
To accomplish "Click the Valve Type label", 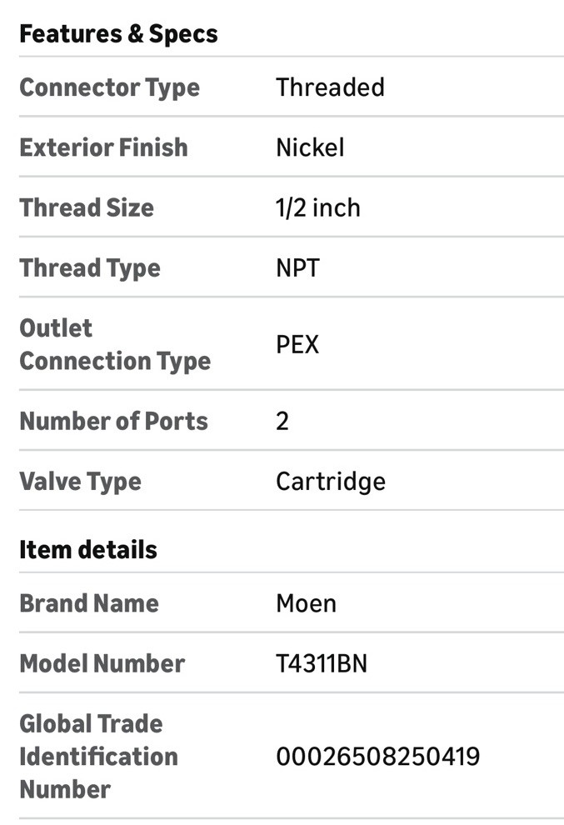I will point(81,482).
